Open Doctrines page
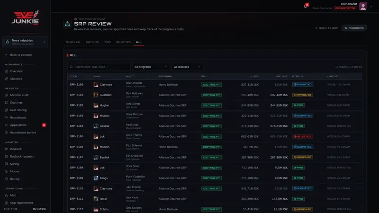The width and height of the screenshot is (379, 213). coord(16,103)
